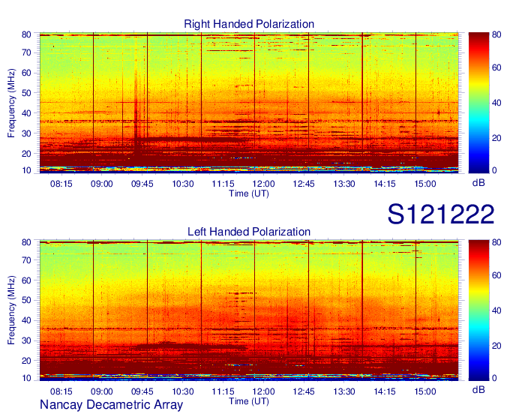Click the "dB" label under the upper colorbar

(478, 183)
